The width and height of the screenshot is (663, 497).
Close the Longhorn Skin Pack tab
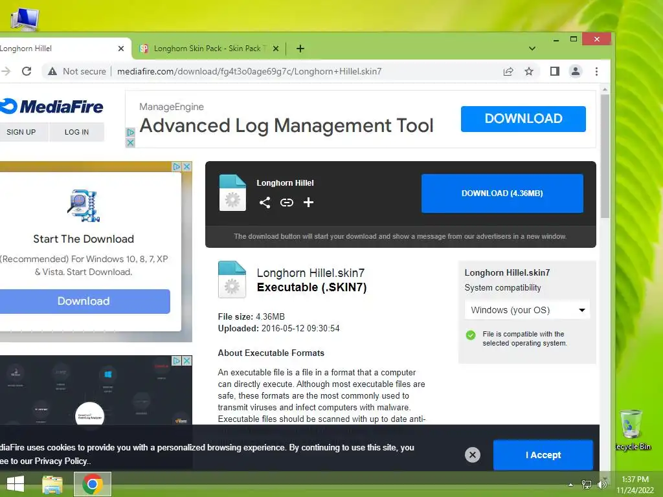(276, 49)
